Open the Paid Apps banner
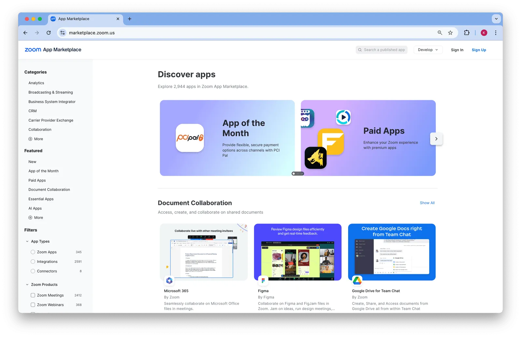The width and height of the screenshot is (521, 337). pos(368,138)
